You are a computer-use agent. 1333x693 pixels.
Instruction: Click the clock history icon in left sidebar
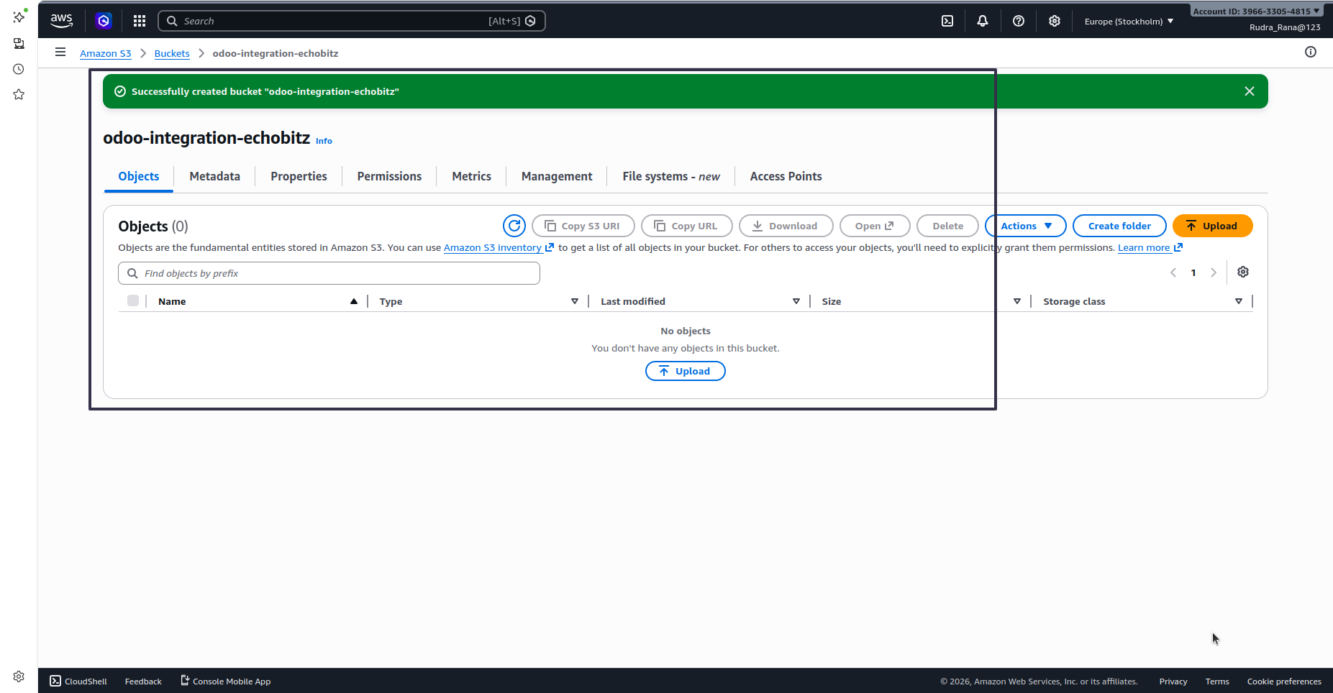click(19, 69)
